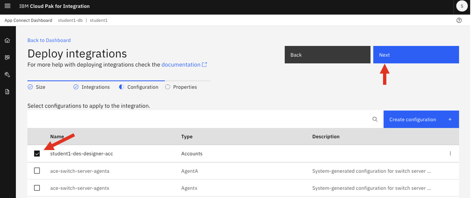Click the search magnifier icon
471x198 pixels.
coord(375,119)
